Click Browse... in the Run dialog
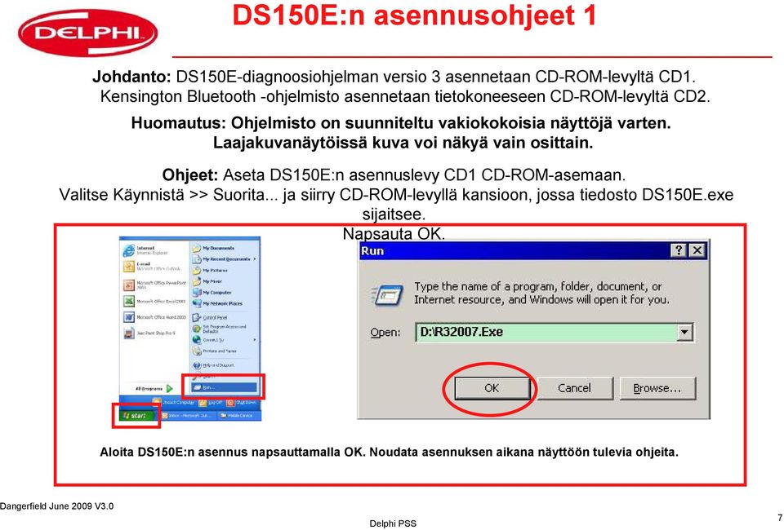The width and height of the screenshot is (784, 530). (657, 388)
